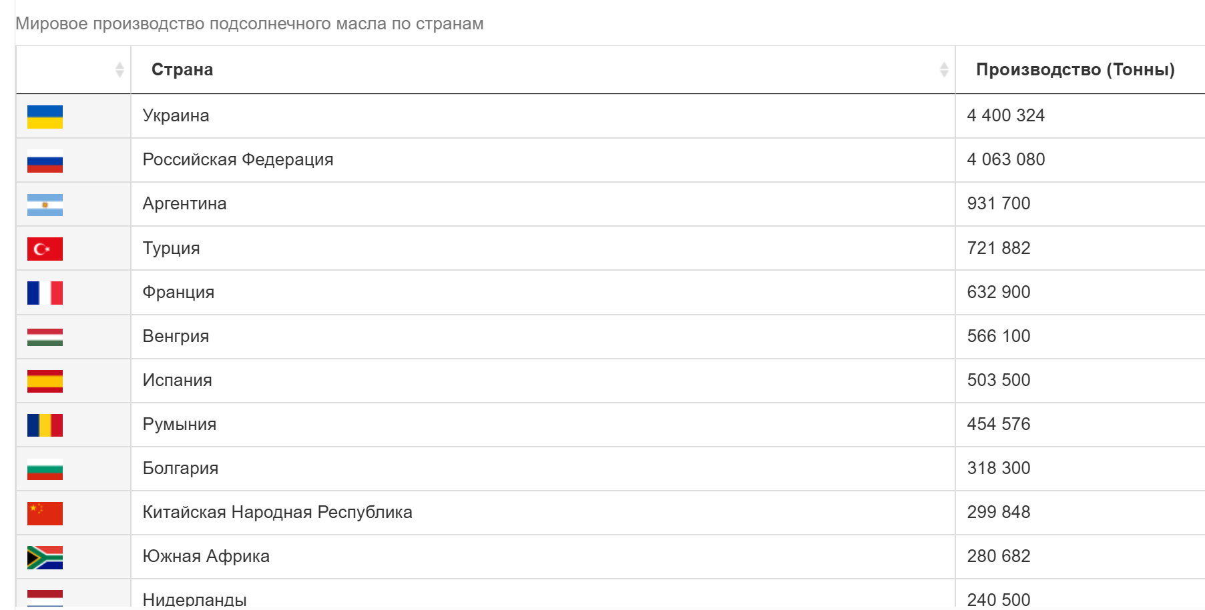Viewport: 1205px width, 610px height.
Task: Select the Российская Федерация row text
Action: click(238, 159)
